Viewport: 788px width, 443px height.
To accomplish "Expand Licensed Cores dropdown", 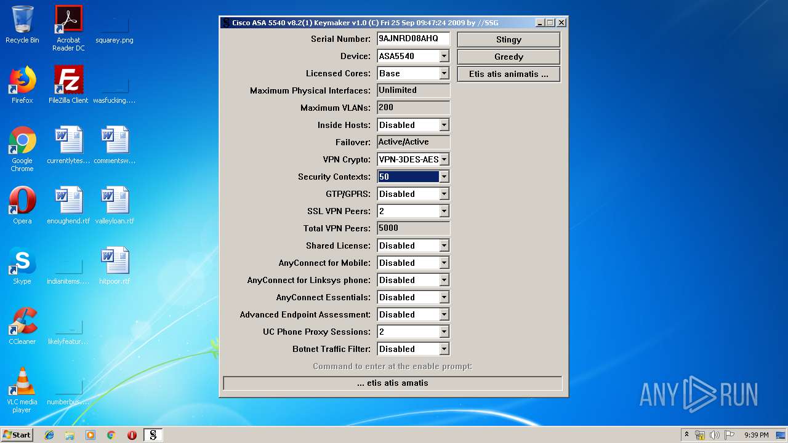I will coord(444,73).
